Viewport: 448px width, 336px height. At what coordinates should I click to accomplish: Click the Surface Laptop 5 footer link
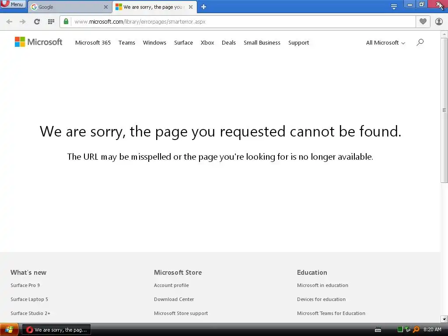[29, 299]
